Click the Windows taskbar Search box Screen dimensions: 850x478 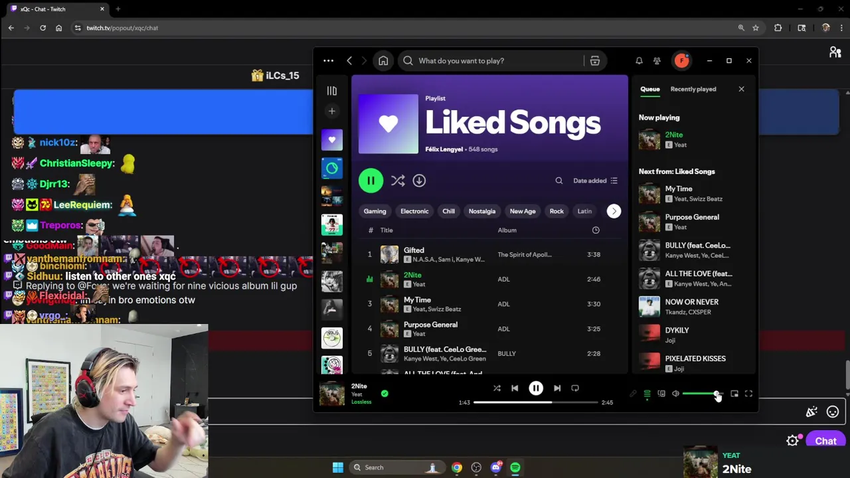pos(396,467)
